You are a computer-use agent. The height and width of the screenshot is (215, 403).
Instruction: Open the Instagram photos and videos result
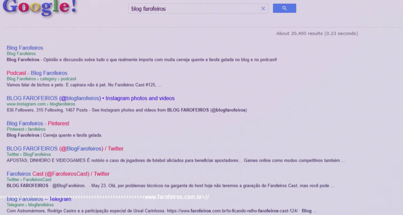[x=91, y=98]
